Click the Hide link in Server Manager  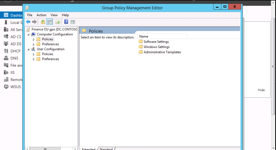(261, 90)
